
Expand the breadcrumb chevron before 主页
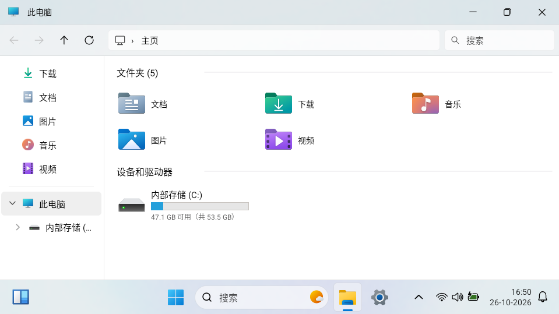pos(132,41)
